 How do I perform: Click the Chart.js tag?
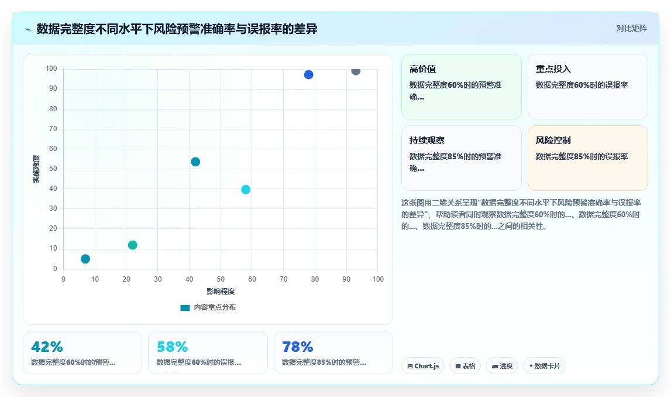(423, 366)
